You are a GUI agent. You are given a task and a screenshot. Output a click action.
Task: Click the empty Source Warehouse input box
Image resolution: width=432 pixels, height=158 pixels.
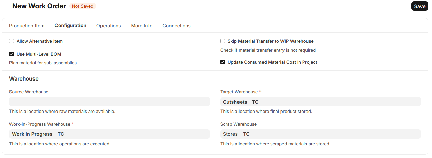coord(109,102)
